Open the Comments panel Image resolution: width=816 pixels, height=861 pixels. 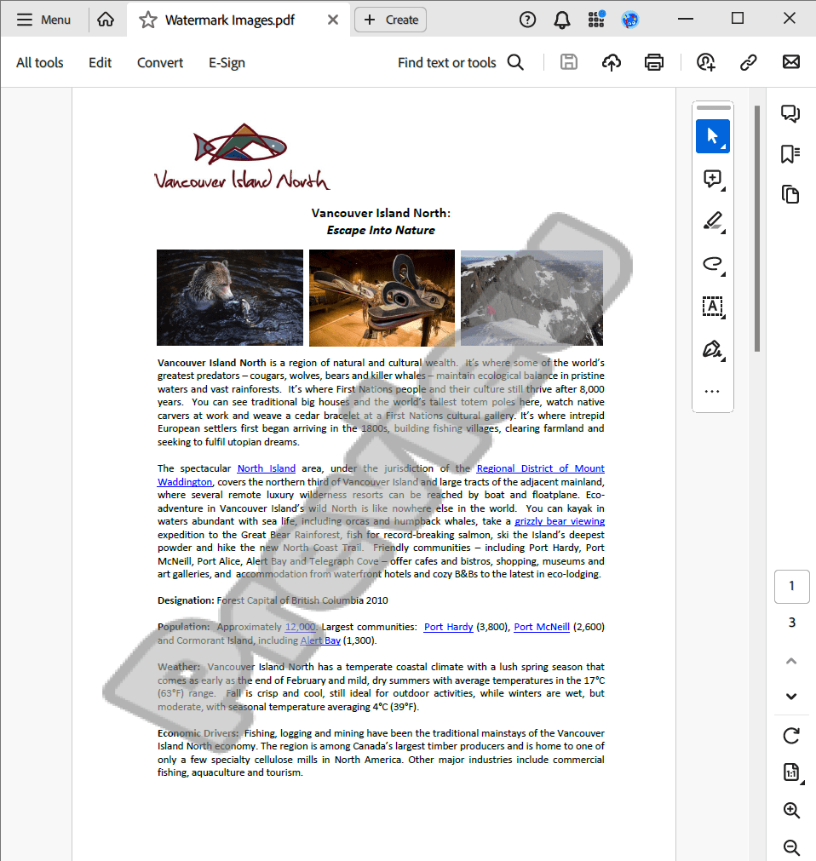click(790, 113)
